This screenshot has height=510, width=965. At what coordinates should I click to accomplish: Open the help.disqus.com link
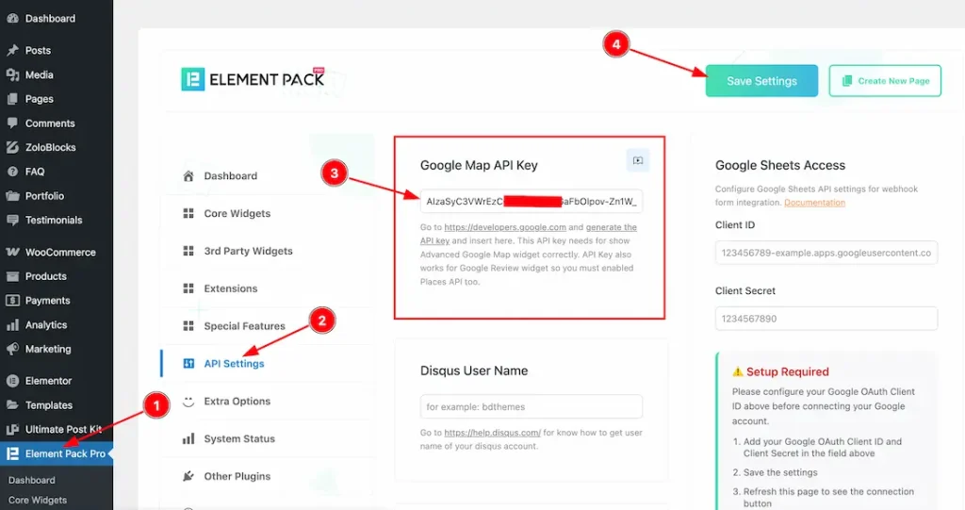pos(492,433)
